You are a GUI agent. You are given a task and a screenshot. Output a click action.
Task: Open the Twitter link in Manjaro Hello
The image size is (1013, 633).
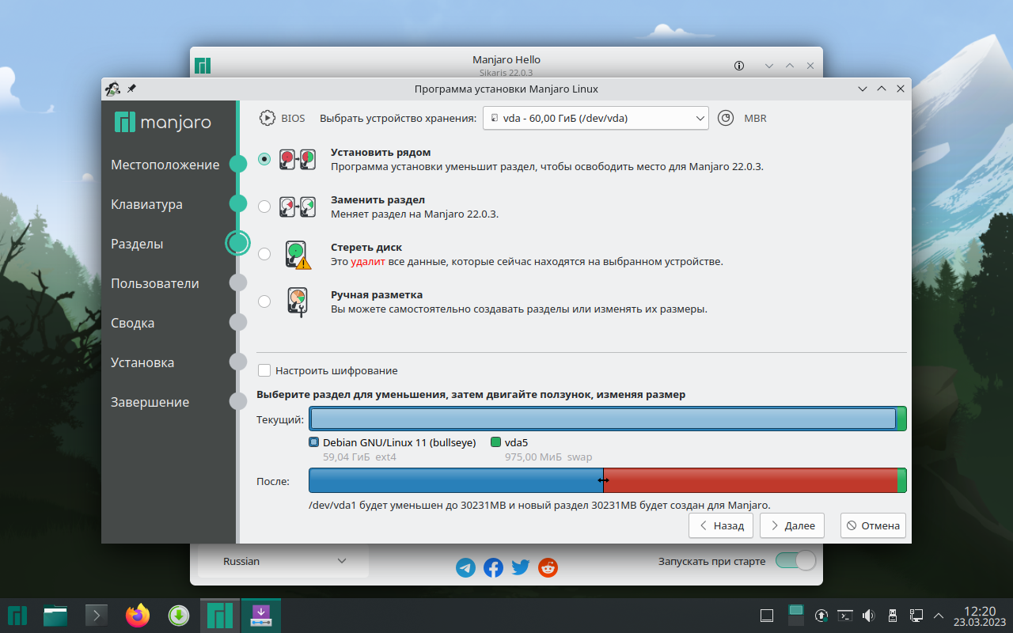point(520,567)
